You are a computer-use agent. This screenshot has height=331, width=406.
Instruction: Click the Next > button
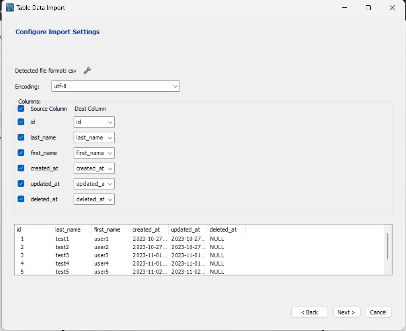click(x=346, y=312)
